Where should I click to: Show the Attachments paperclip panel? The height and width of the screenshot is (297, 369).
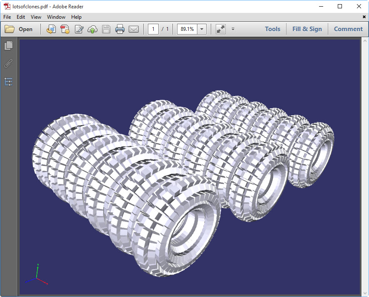coord(8,64)
